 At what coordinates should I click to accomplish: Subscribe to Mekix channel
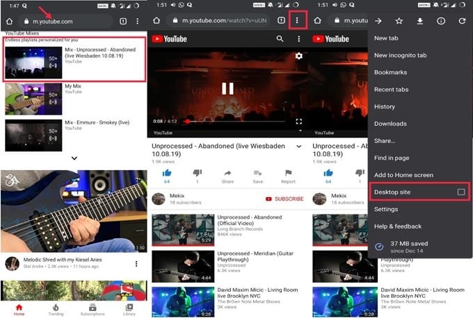click(284, 199)
